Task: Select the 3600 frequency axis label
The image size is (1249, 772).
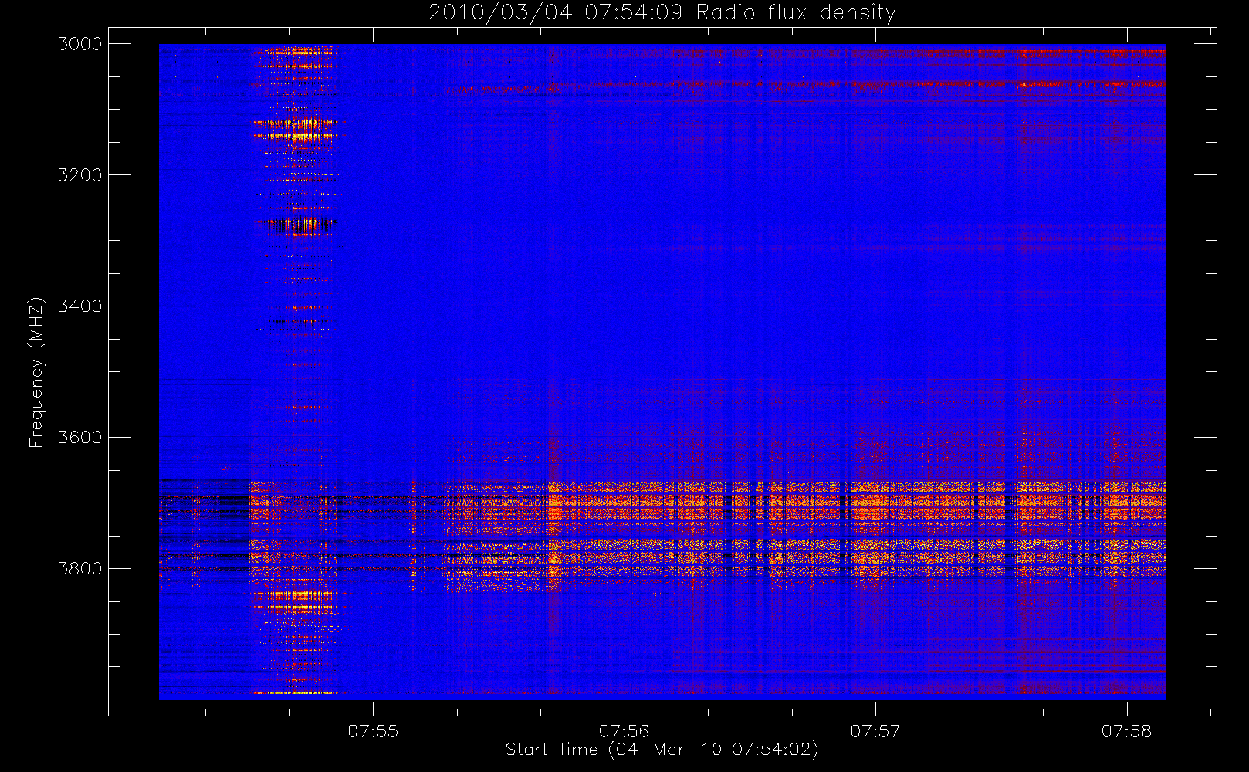Action: 80,438
